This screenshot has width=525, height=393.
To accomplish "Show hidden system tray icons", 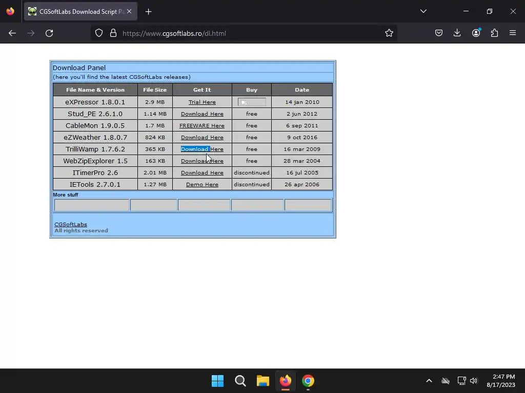I will pyautogui.click(x=429, y=381).
